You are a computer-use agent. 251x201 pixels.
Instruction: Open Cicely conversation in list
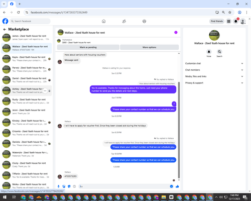[27, 165]
